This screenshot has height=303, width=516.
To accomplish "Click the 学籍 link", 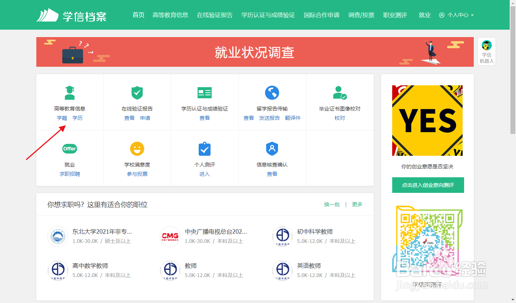I will pos(62,118).
